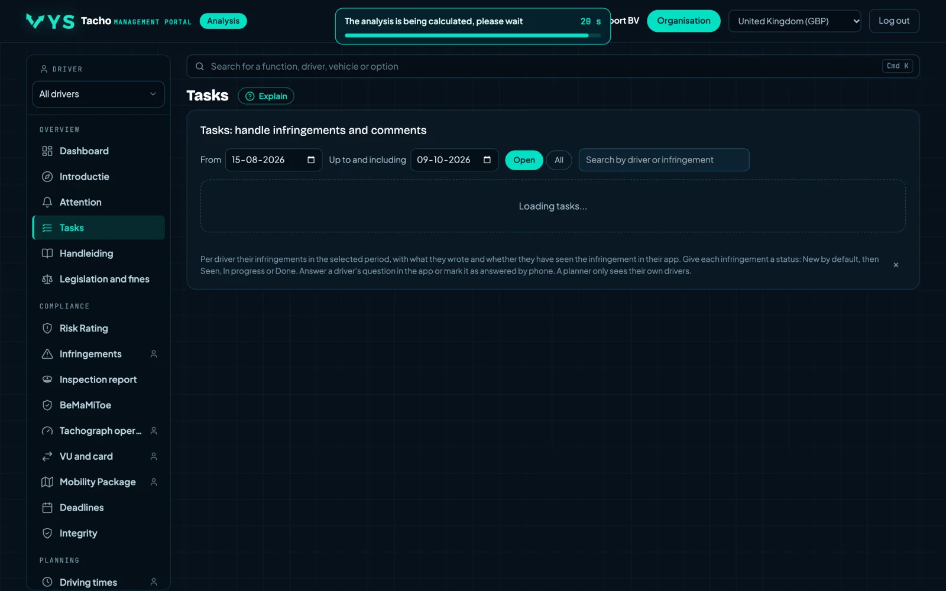
Task: Click the Legislation and fines scales icon
Action: pos(47,279)
